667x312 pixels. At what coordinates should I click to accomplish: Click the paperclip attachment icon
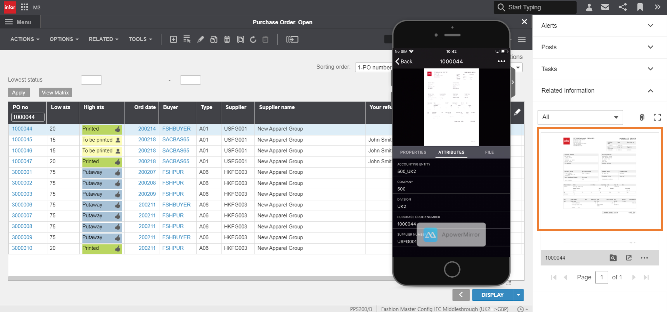click(642, 117)
